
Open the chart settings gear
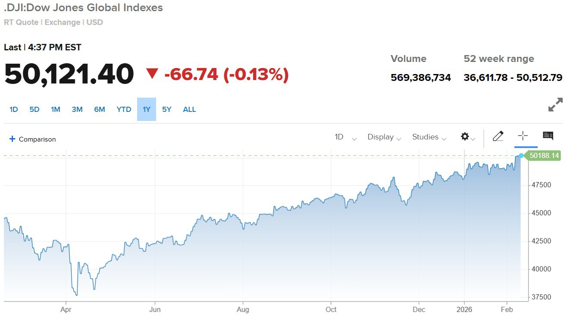click(465, 136)
